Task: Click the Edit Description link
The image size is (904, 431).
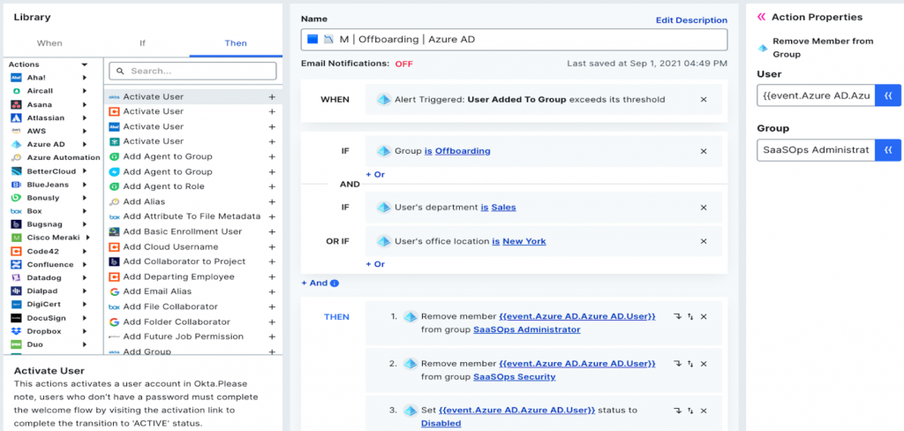Action: coord(691,20)
